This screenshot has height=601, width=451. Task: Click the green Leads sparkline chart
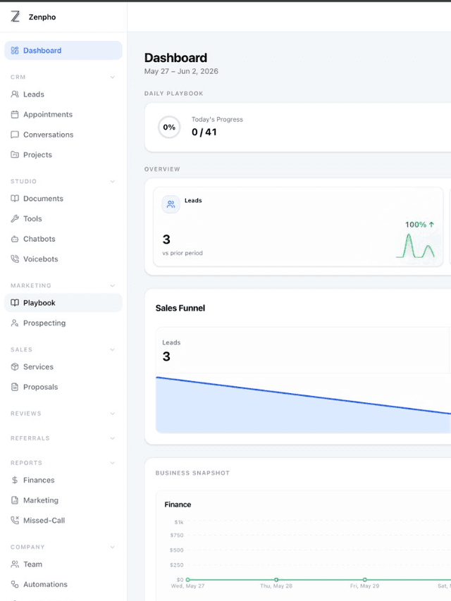(x=415, y=246)
